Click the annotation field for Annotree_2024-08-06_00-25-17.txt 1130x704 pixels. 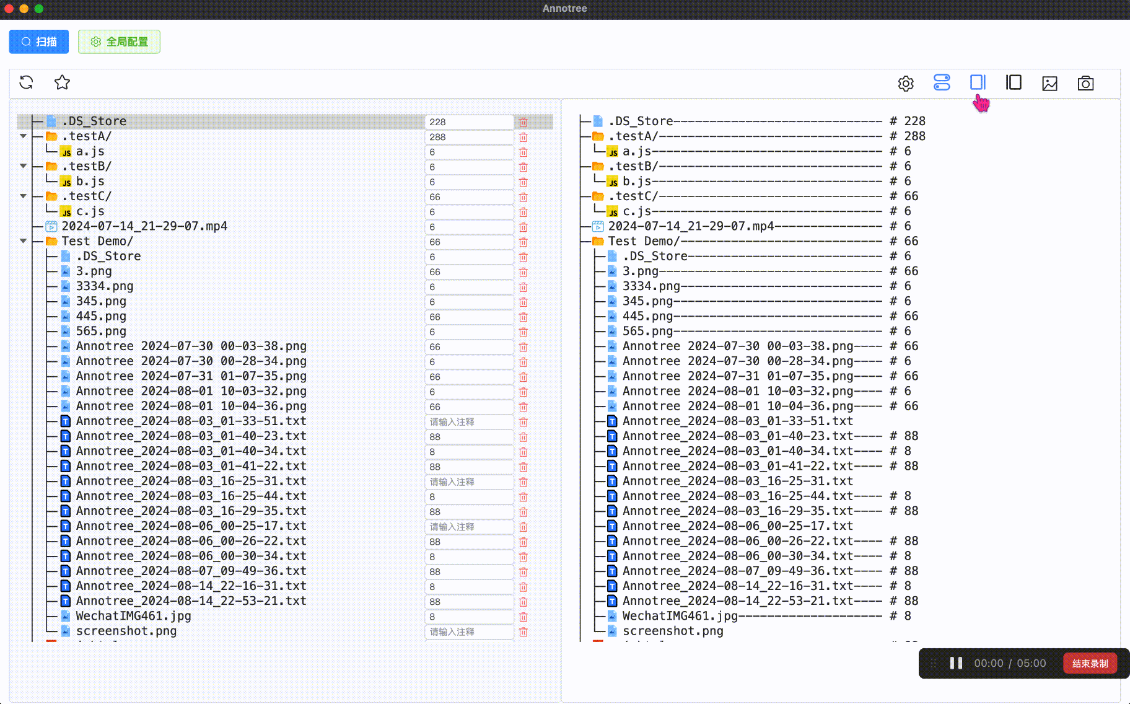click(x=469, y=527)
